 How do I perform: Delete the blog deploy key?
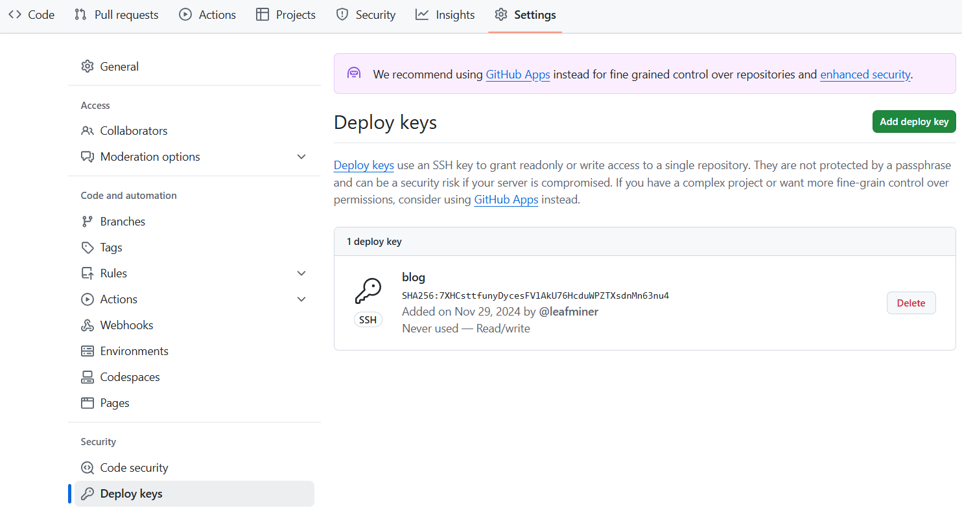point(911,303)
